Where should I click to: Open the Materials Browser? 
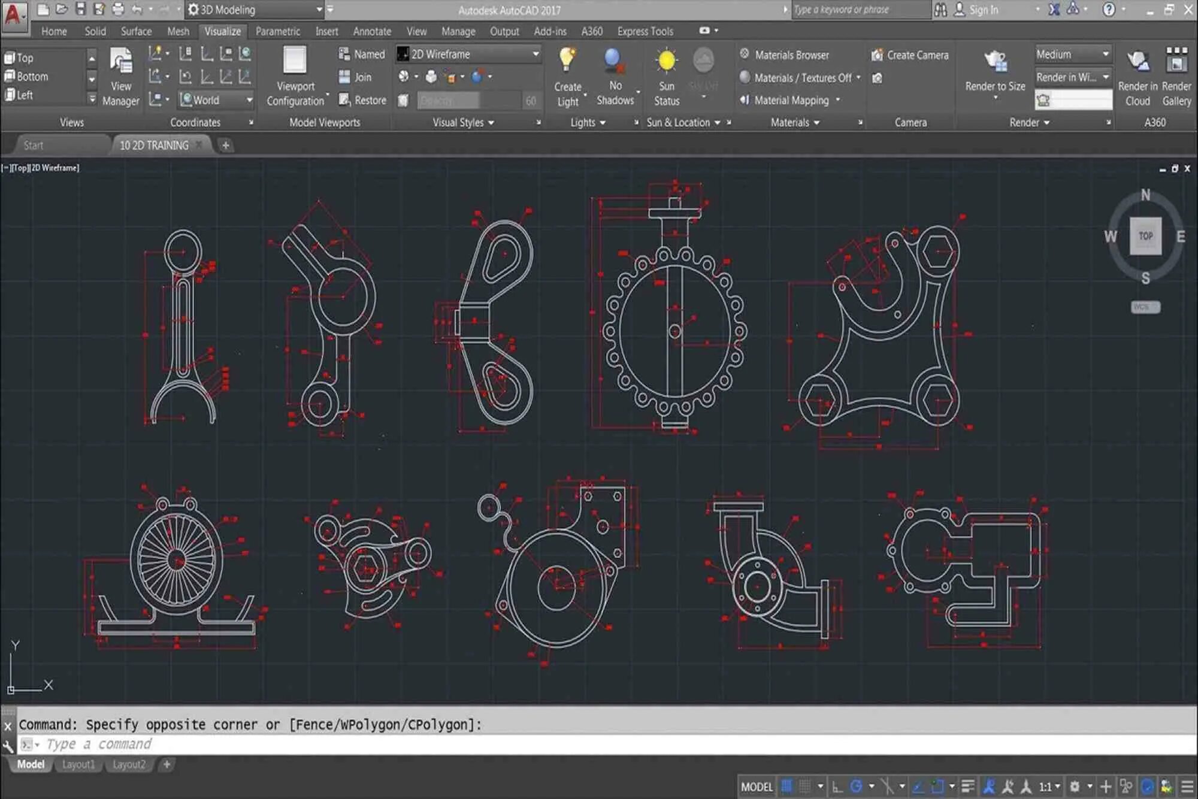(791, 55)
